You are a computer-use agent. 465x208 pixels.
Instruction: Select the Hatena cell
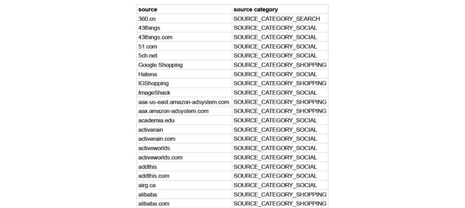point(148,74)
